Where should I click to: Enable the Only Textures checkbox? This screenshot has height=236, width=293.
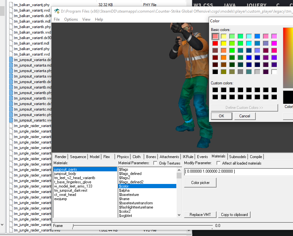pyautogui.click(x=155, y=163)
